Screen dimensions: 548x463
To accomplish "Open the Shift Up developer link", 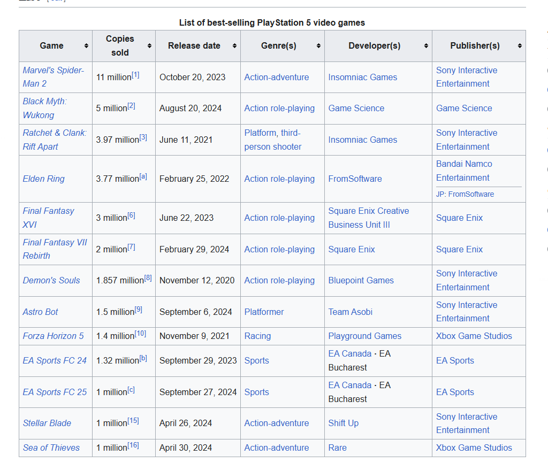I will tap(343, 423).
